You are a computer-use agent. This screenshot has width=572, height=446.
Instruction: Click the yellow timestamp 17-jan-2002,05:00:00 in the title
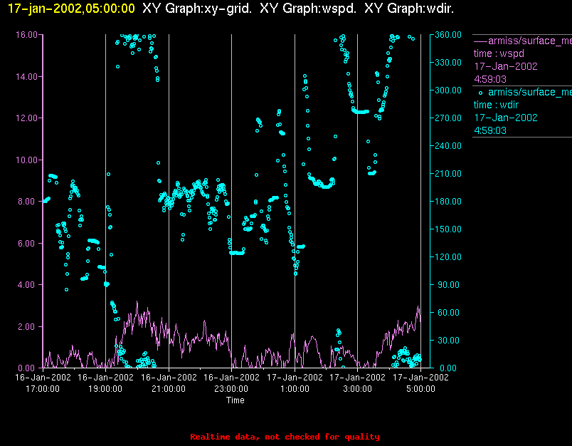[x=71, y=9]
